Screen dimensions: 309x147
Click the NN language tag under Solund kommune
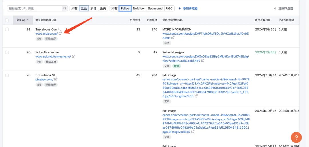pos(39,62)
